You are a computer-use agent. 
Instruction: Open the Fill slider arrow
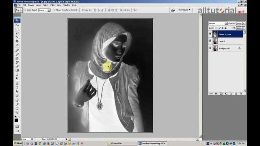[244, 28]
